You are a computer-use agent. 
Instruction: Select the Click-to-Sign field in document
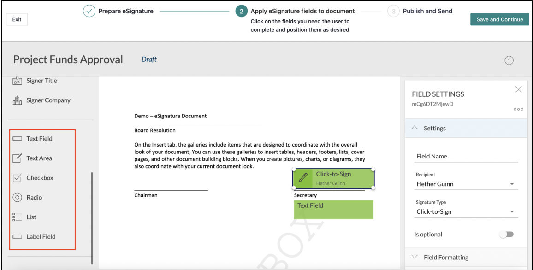333,178
